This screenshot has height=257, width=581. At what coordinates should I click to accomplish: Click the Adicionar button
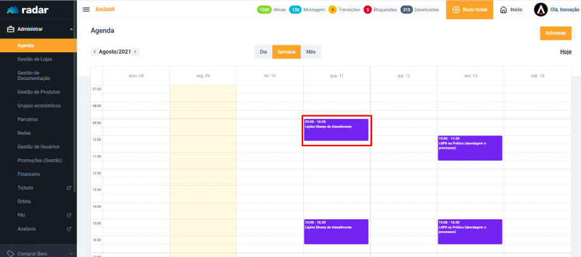tap(555, 33)
